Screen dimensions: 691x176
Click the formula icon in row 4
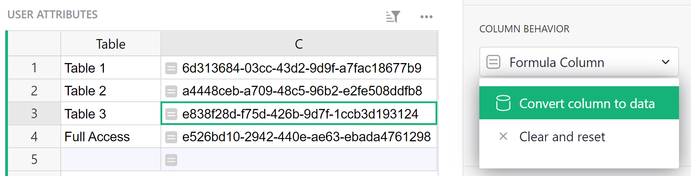(171, 137)
